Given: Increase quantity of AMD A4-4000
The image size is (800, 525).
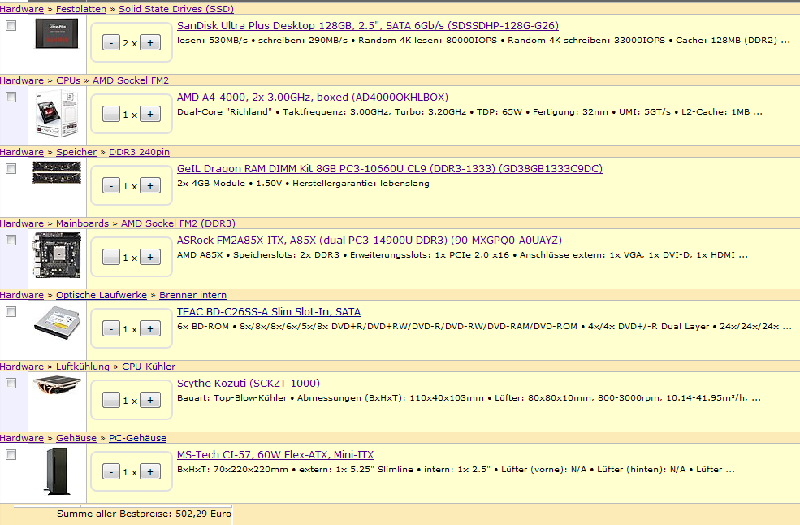Looking at the screenshot, I should tap(150, 115).
